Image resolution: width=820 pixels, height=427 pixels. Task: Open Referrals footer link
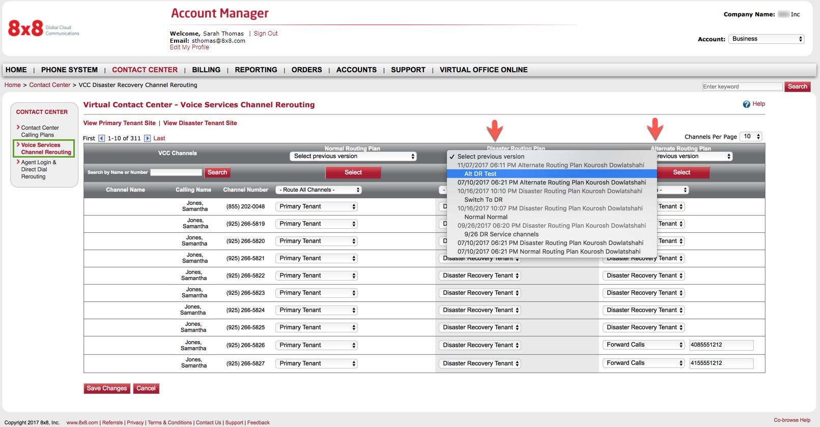pyautogui.click(x=112, y=422)
